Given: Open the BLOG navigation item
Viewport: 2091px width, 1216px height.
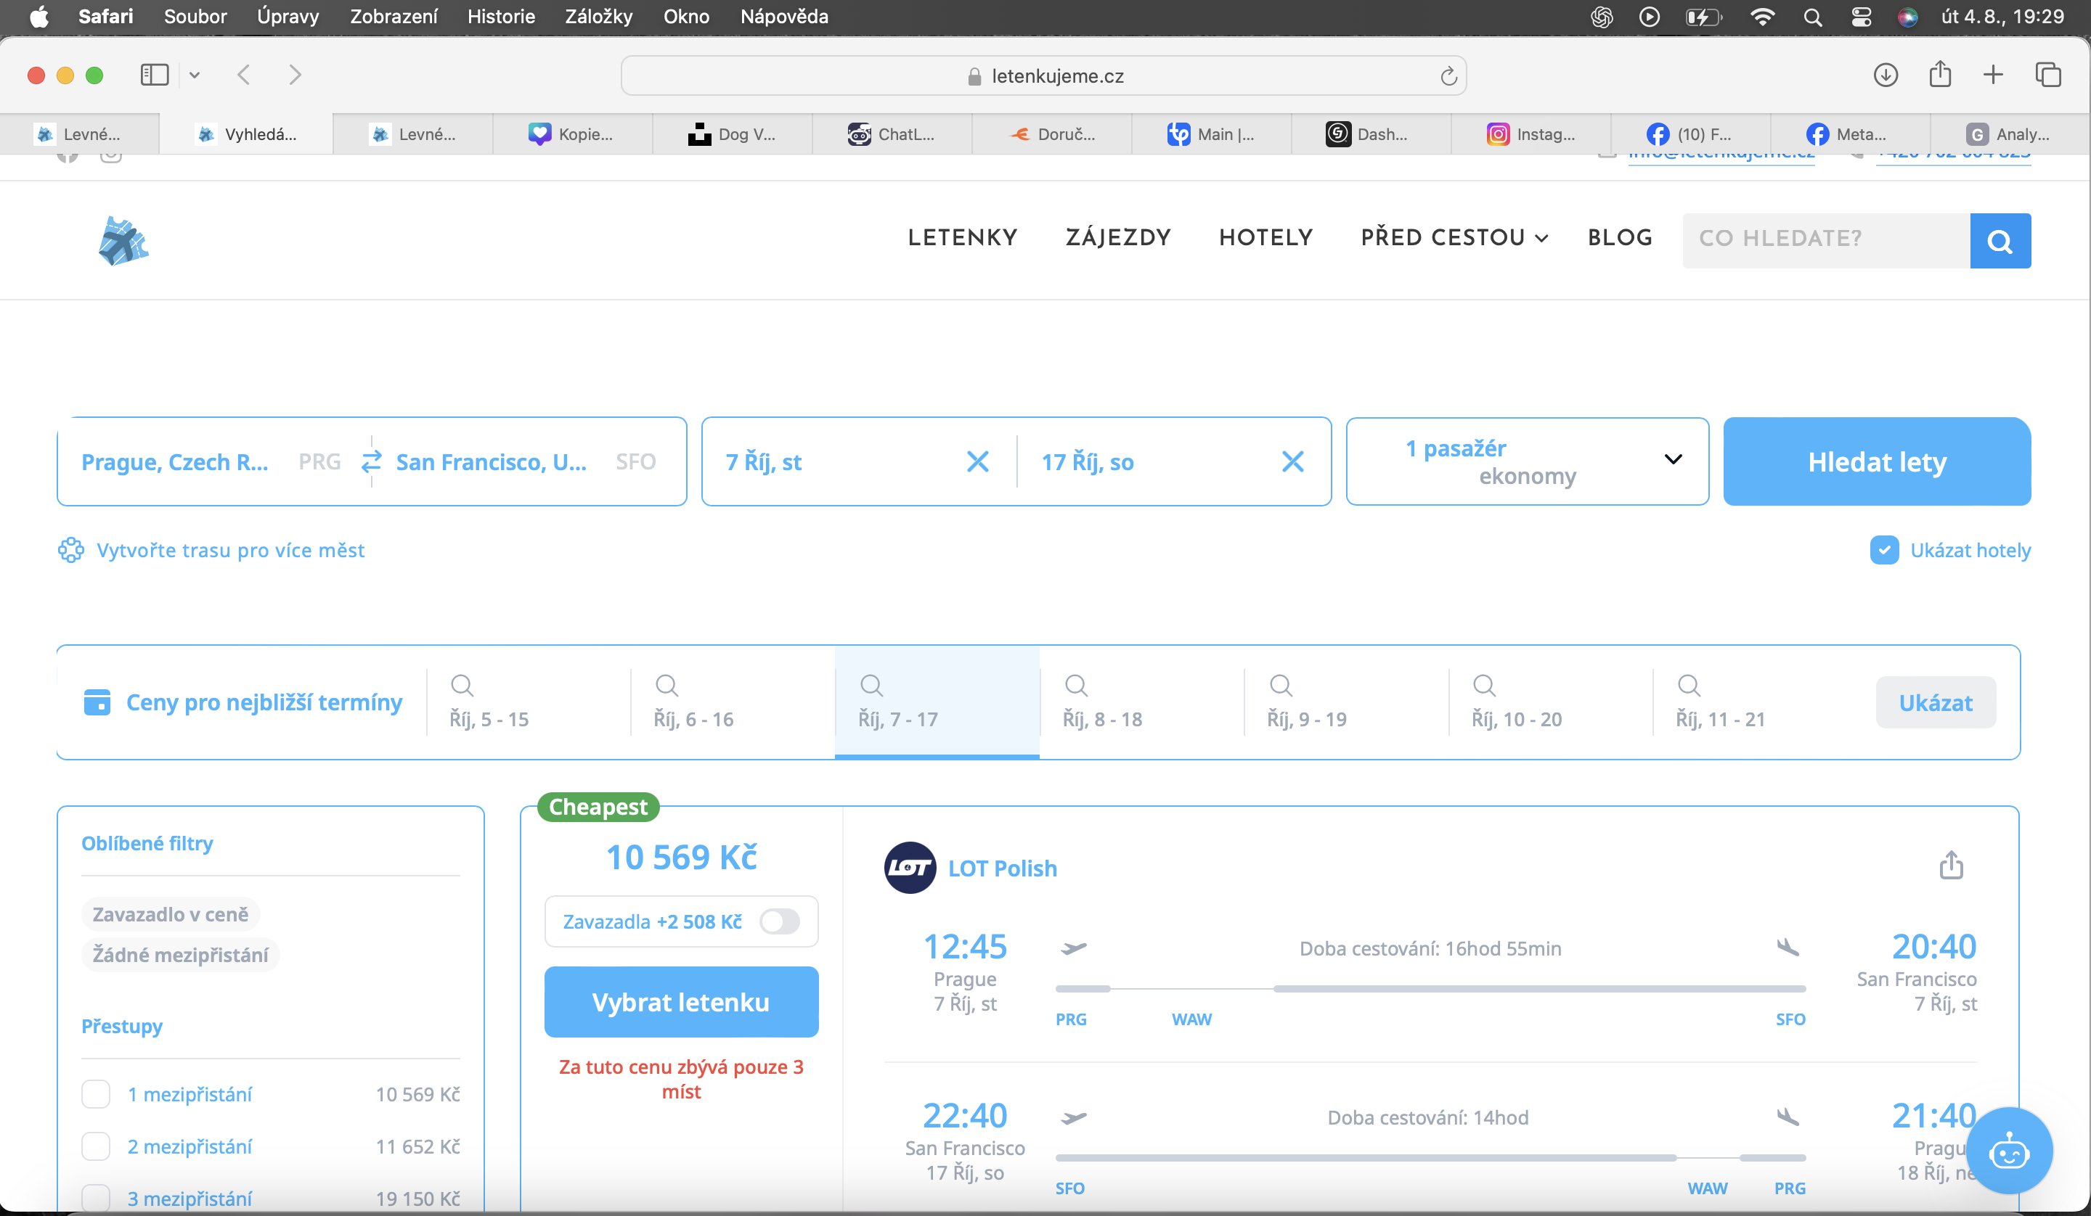Looking at the screenshot, I should coord(1620,238).
